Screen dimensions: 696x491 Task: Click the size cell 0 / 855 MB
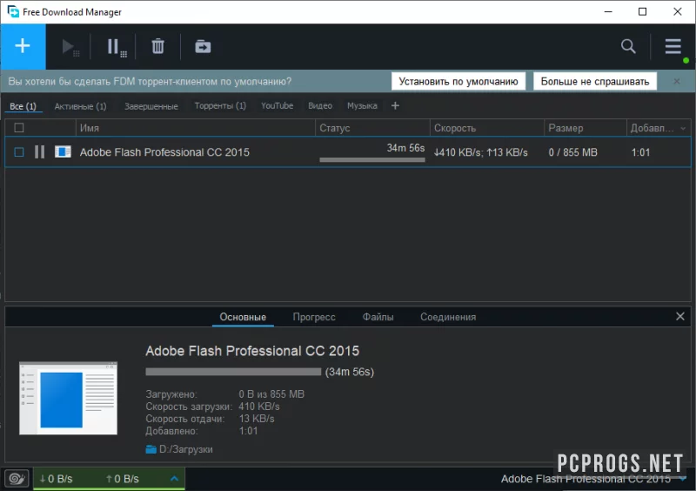point(572,152)
